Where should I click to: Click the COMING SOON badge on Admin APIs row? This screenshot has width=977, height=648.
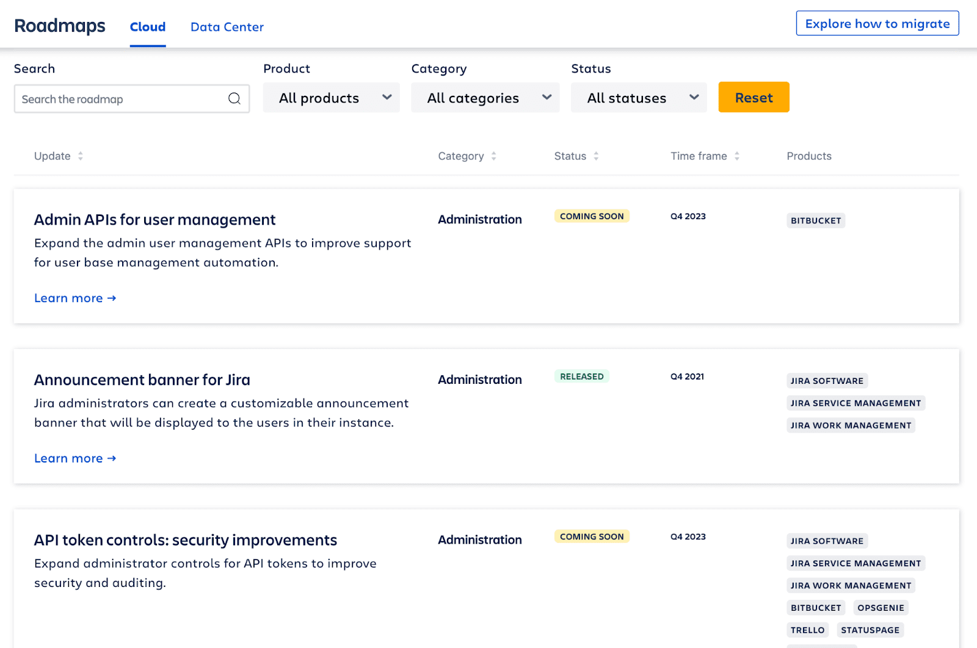tap(591, 216)
